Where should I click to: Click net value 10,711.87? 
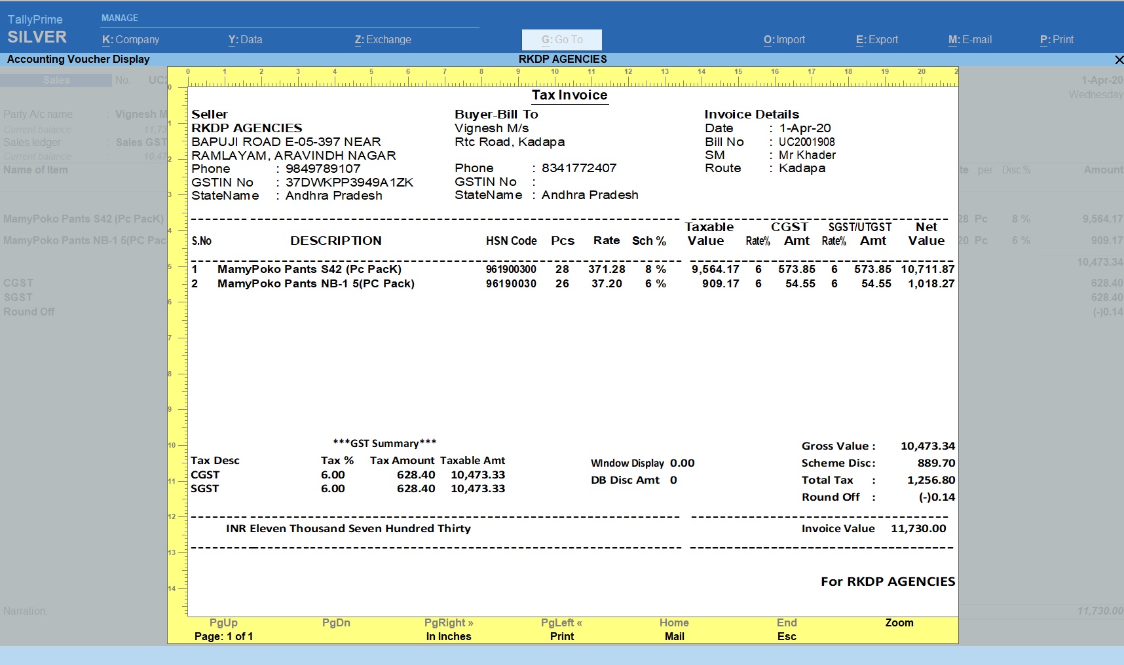point(927,269)
